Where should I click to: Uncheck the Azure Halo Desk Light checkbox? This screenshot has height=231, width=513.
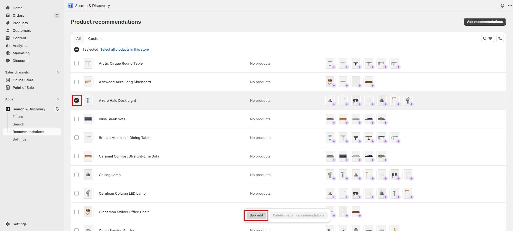tap(77, 100)
